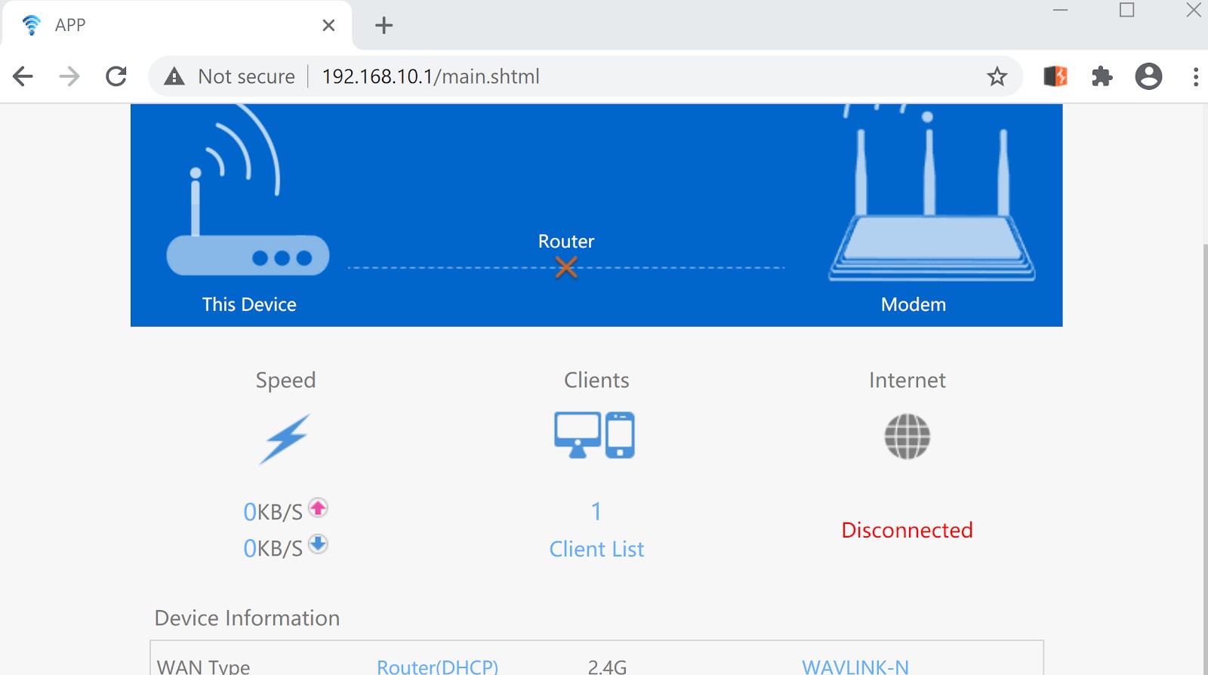Click the Router label on the connection line

tap(566, 241)
